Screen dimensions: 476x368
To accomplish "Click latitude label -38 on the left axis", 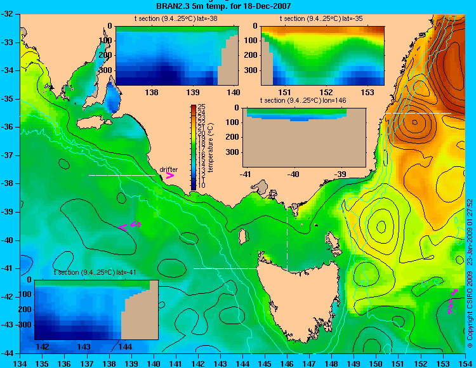I will [8, 184].
